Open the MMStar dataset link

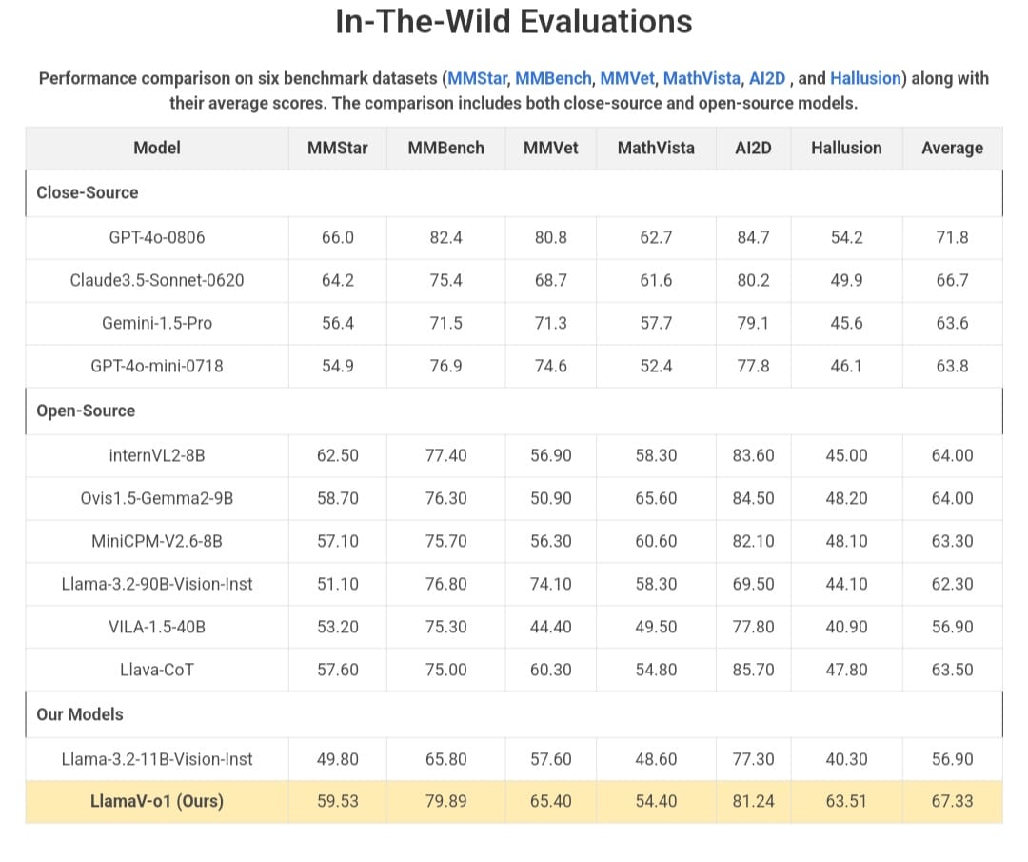coord(477,79)
